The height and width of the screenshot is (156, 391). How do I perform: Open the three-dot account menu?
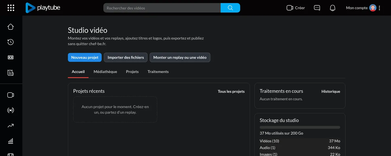coord(379,8)
